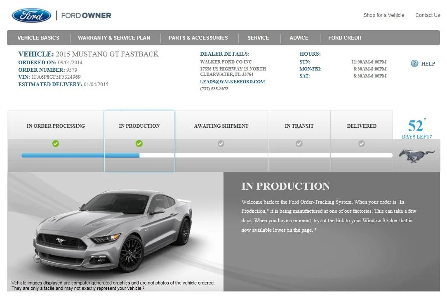
Task: Click the HELP text link
Action: (428, 63)
